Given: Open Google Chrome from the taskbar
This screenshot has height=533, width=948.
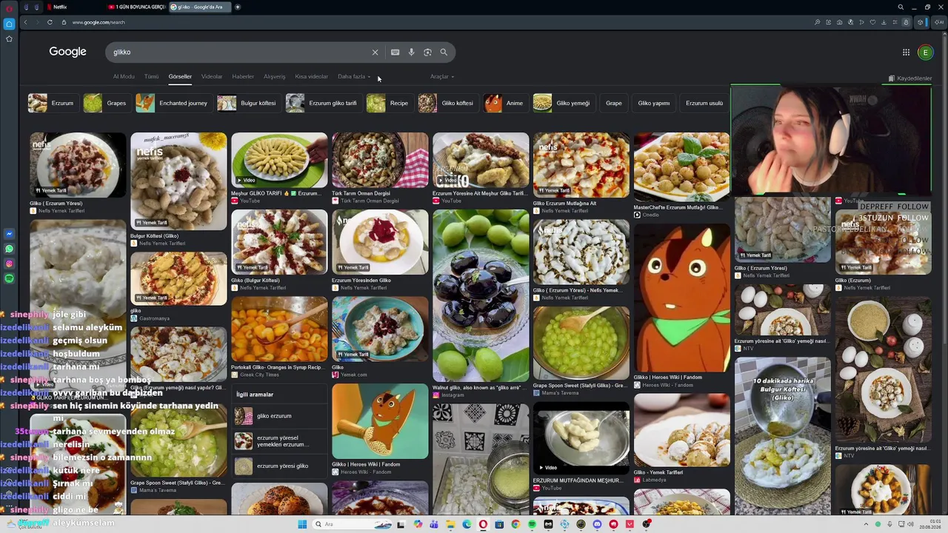Looking at the screenshot, I should 515,524.
